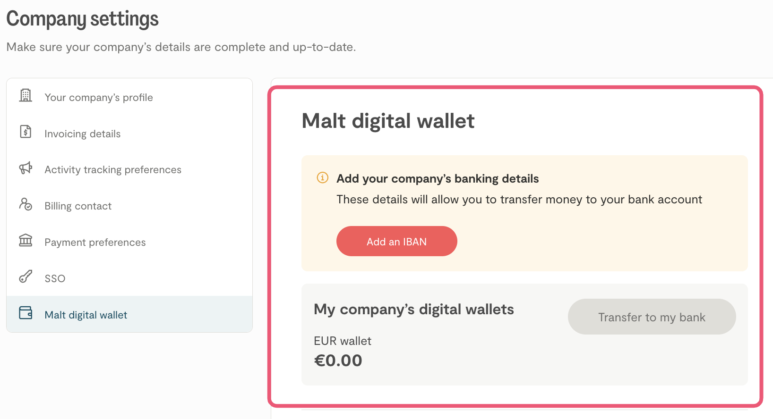
Task: Click the megaphone activity tracking icon
Action: pyautogui.click(x=26, y=168)
